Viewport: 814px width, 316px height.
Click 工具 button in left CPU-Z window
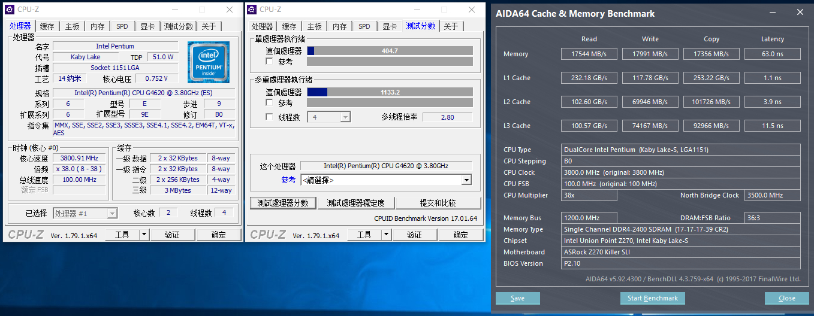click(122, 235)
